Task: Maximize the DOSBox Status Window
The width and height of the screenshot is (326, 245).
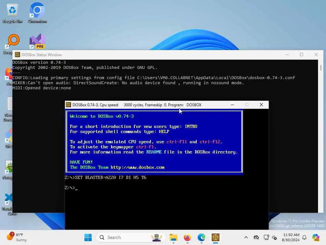Action: 301,55
